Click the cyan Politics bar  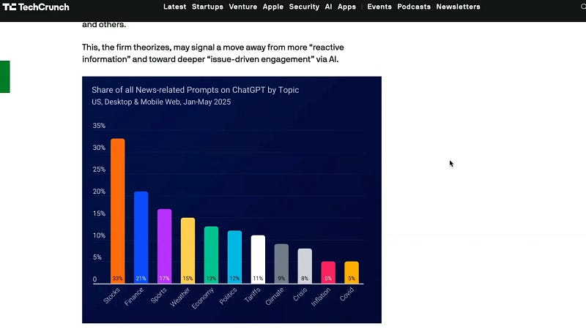(x=234, y=257)
